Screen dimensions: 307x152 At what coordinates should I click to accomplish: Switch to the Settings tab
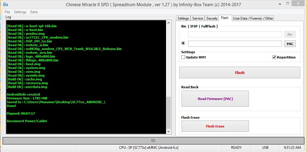tap(183, 18)
